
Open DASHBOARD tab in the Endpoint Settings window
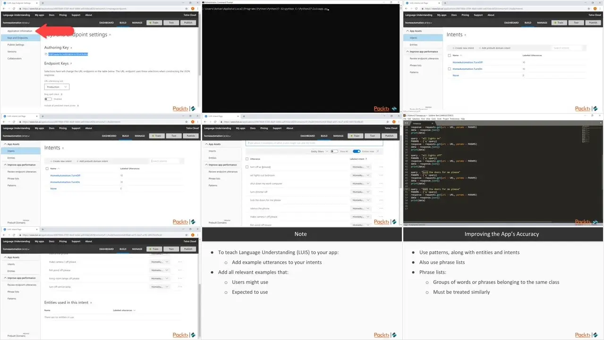coord(106,23)
